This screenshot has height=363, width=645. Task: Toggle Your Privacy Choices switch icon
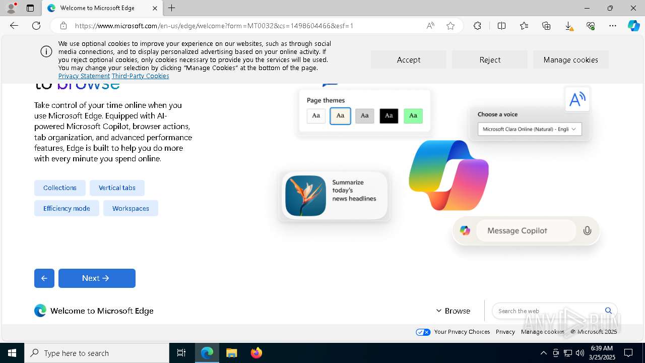coord(423,332)
